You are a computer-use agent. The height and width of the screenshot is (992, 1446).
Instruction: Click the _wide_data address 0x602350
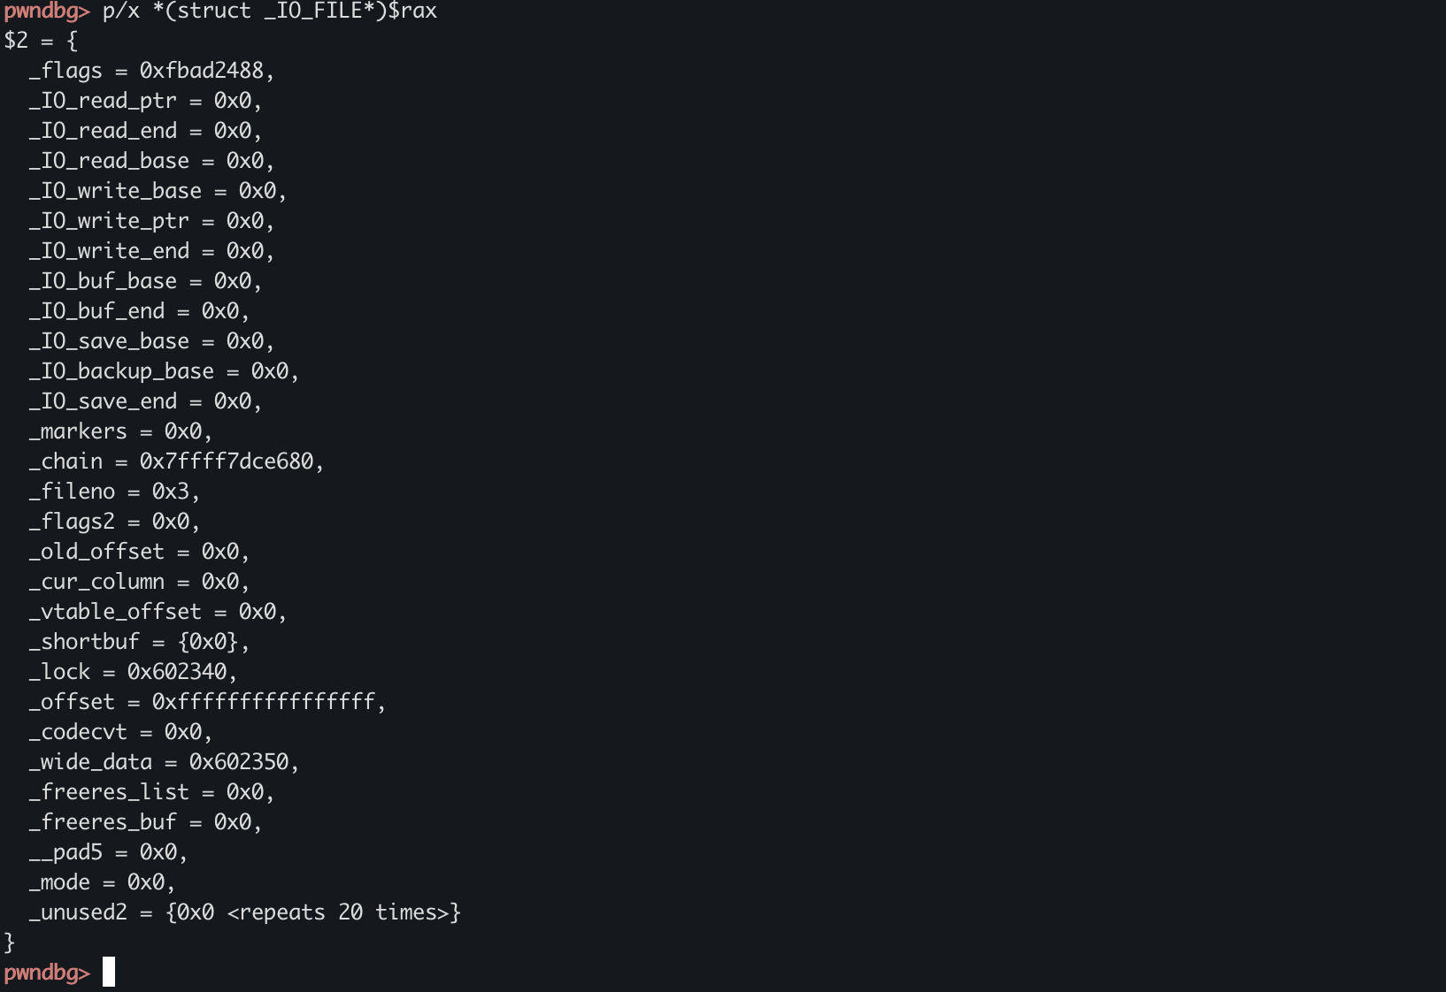pos(239,762)
